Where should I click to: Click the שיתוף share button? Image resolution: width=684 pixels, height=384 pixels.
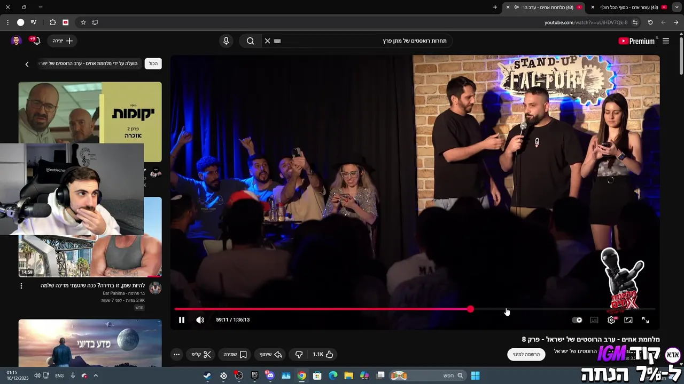[x=270, y=354]
